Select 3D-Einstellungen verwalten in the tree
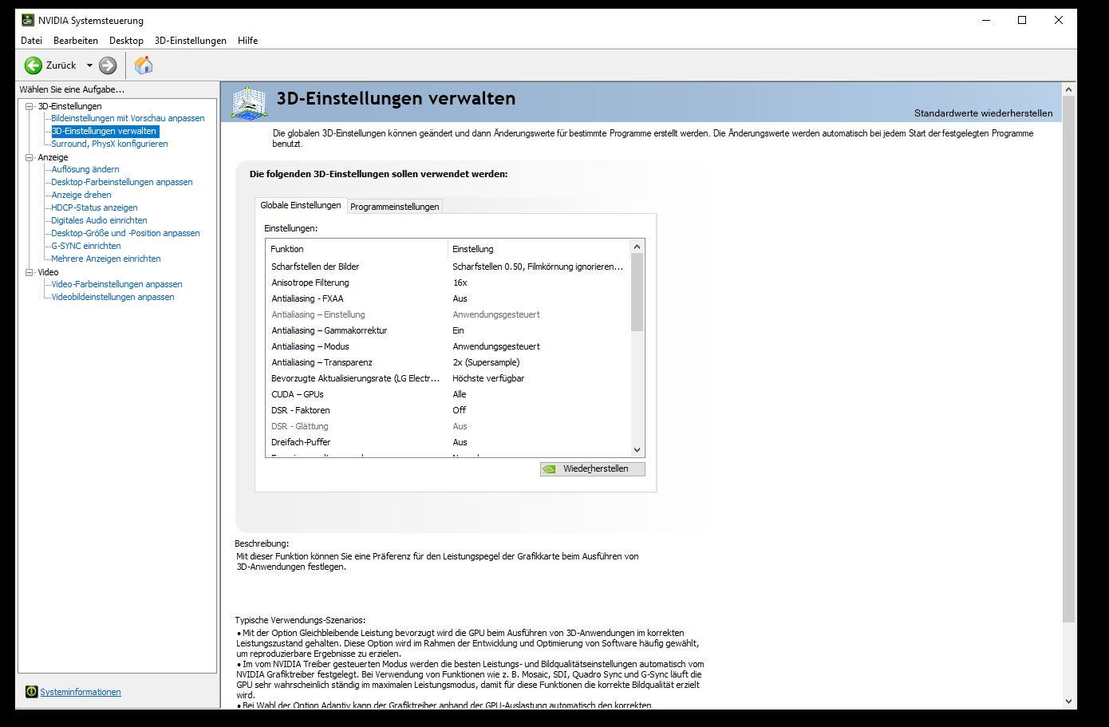Screen dimensions: 1109x727 (x=105, y=131)
